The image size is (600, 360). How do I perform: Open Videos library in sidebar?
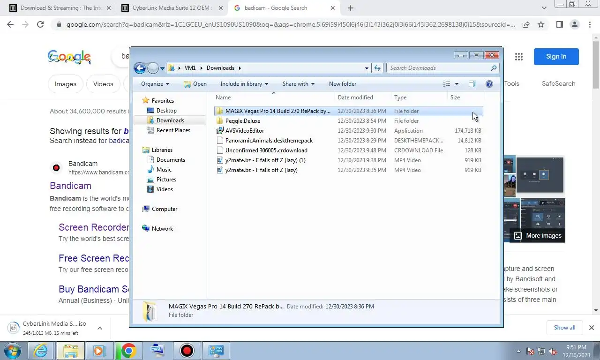tap(165, 189)
